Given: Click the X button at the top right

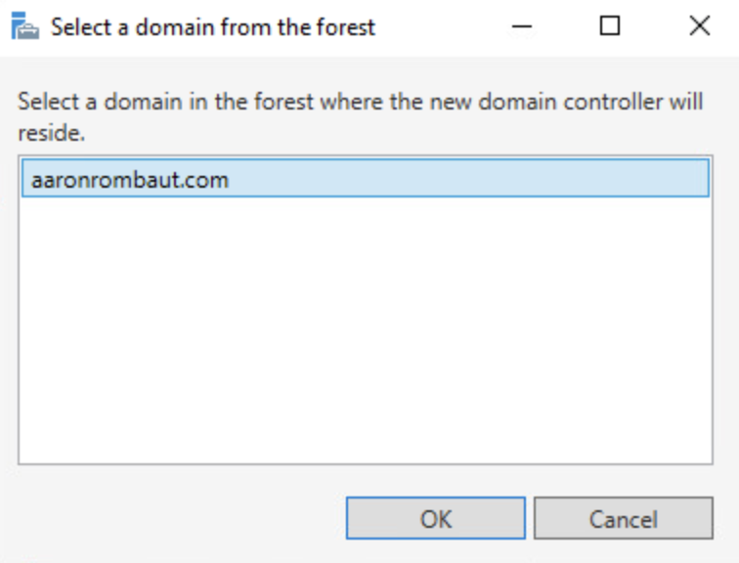Looking at the screenshot, I should point(700,26).
